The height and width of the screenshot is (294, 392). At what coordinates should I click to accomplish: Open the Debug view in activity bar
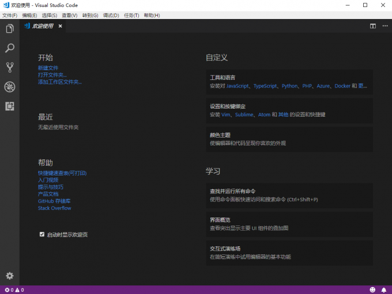[x=10, y=87]
